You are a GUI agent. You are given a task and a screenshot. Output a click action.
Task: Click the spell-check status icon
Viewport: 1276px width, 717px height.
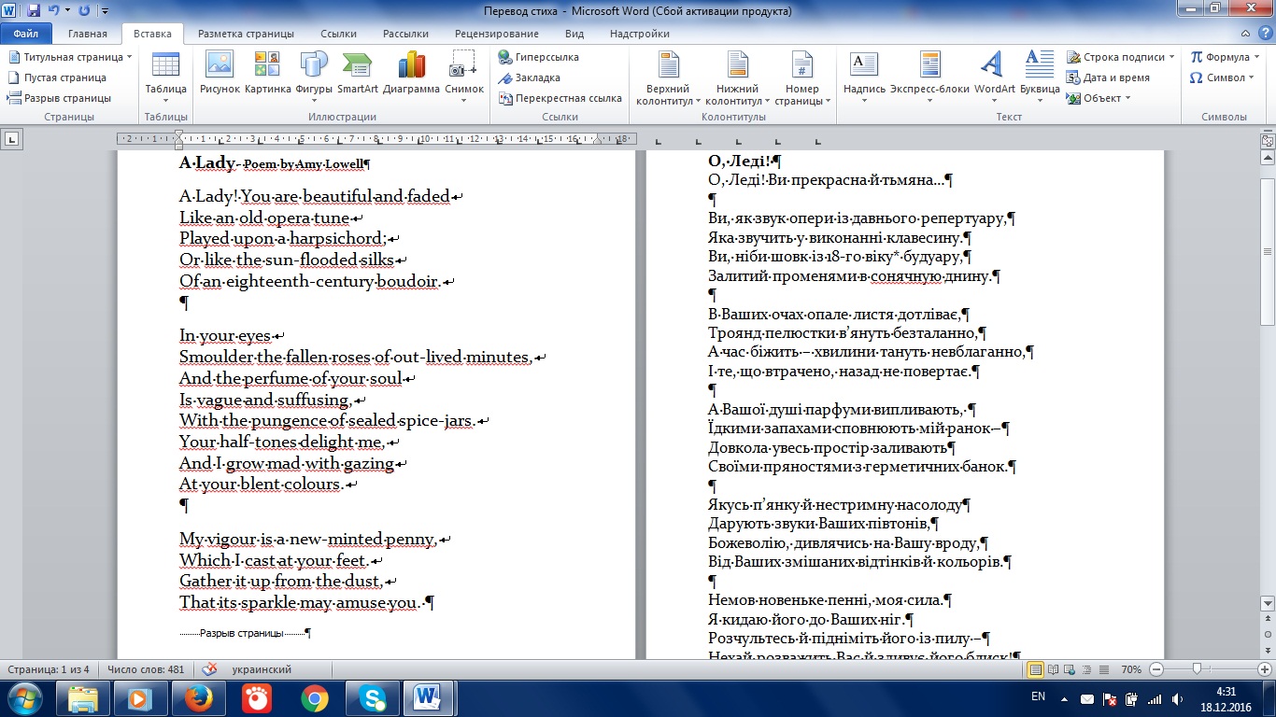210,669
